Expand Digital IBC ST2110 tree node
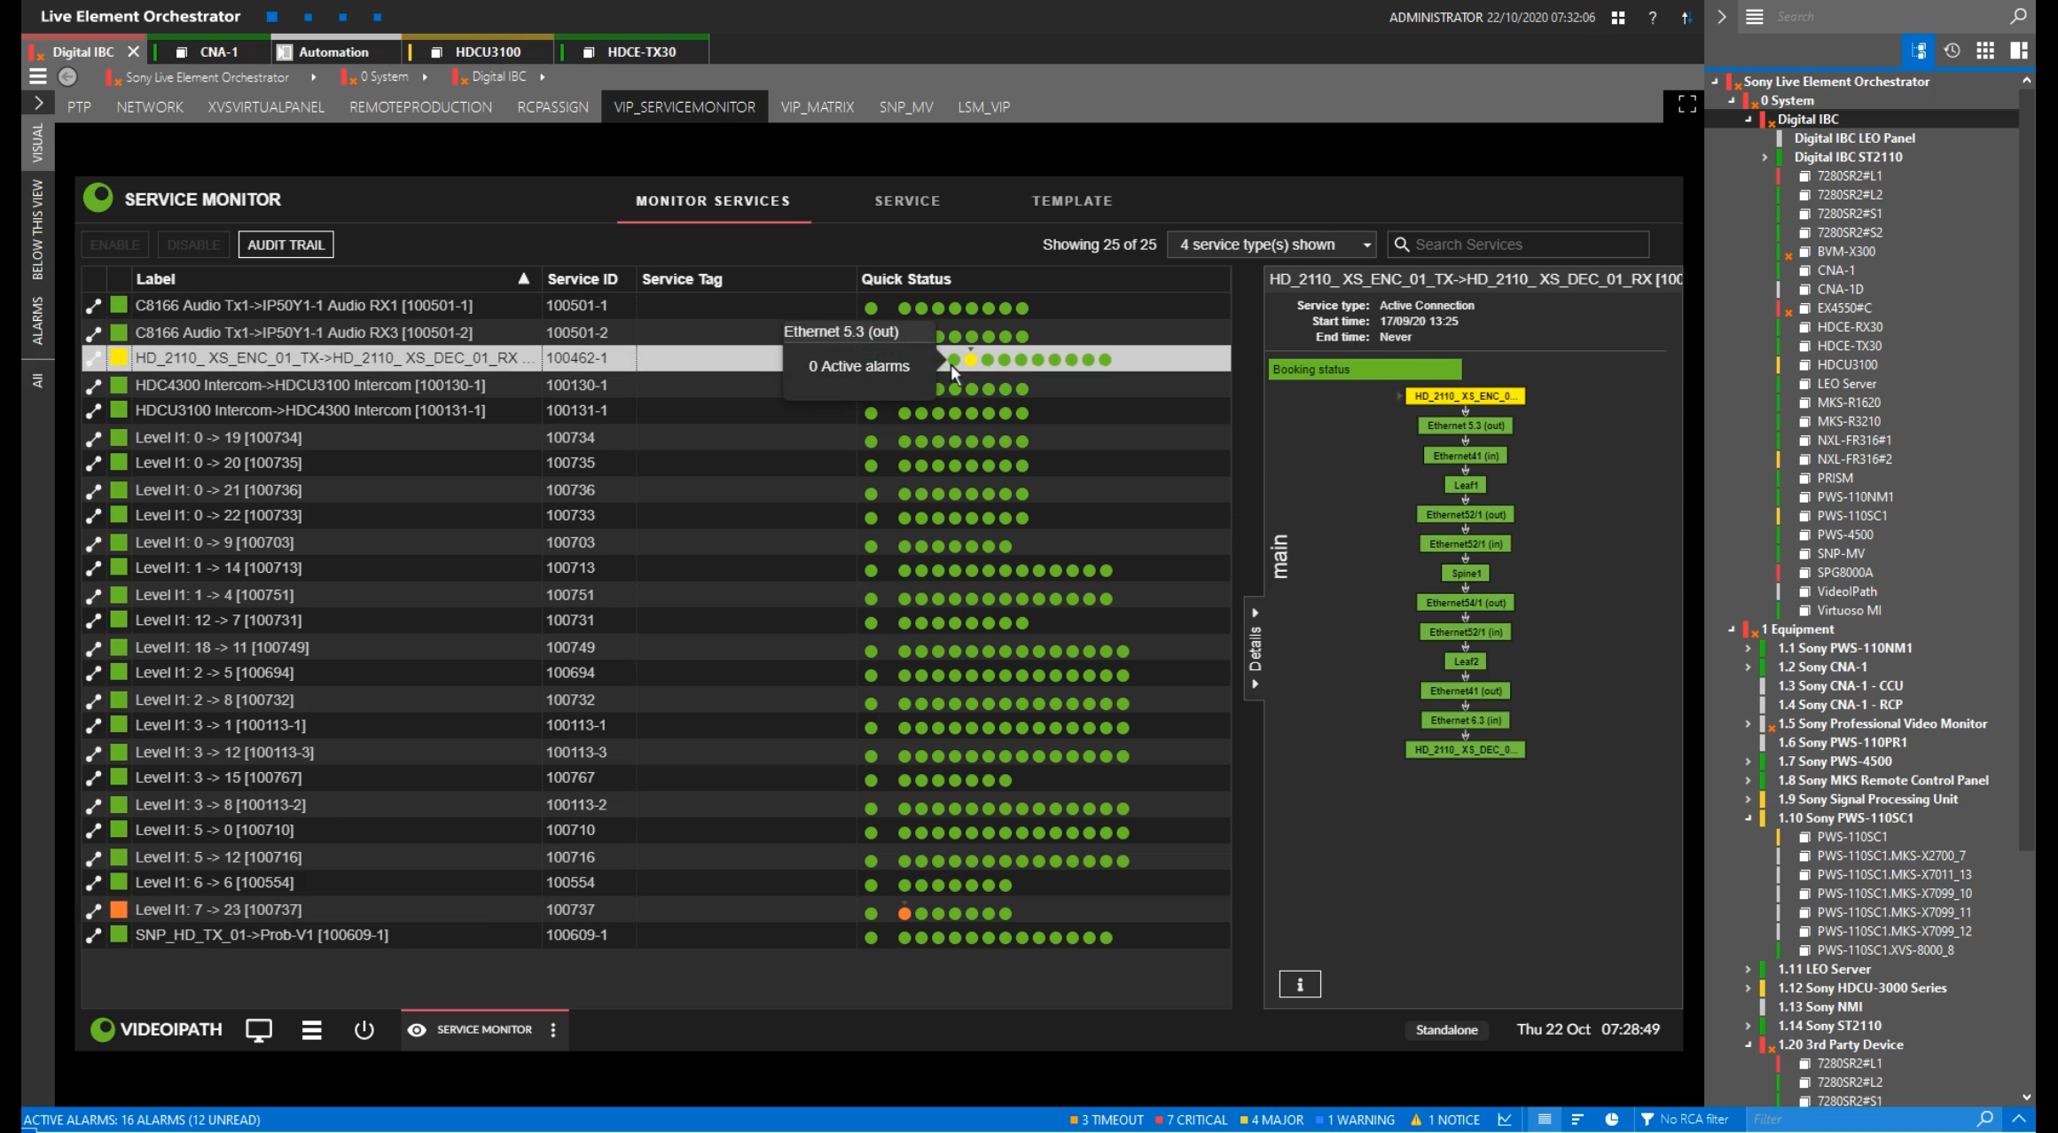 pos(1765,157)
